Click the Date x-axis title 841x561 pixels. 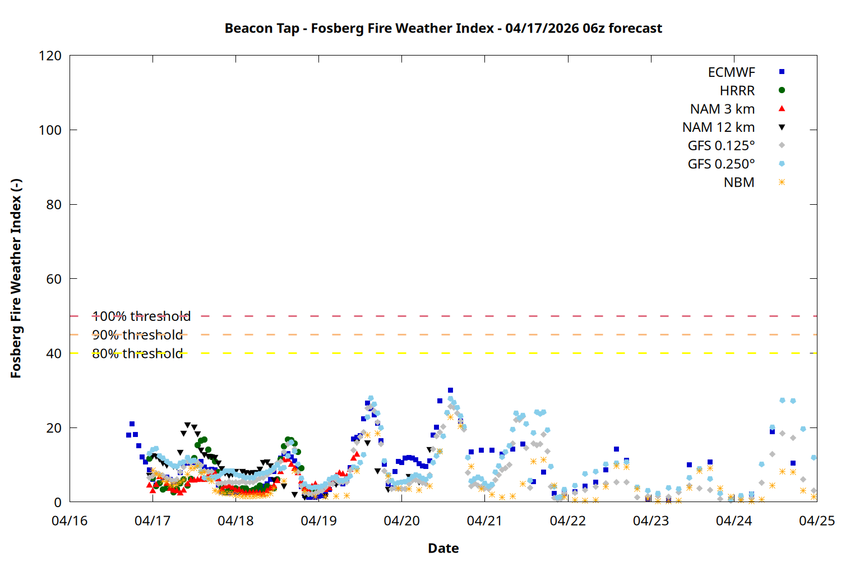[443, 548]
